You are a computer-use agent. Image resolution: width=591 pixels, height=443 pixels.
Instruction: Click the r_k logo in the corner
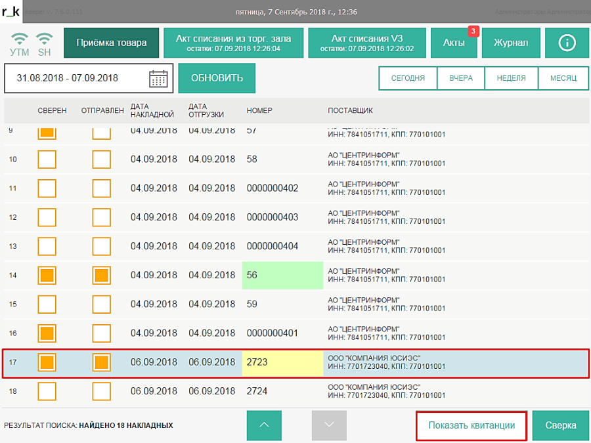tap(11, 11)
